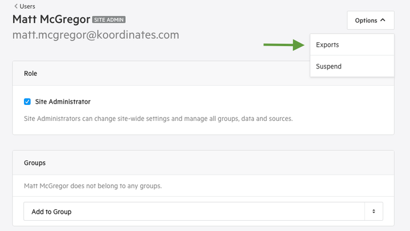Click the Matt McGregor name heading
Screen dimensions: 410x231
[x=51, y=19]
